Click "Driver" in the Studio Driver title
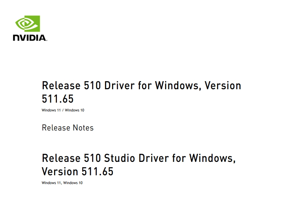Screen dimensions: 286x219 [153, 158]
